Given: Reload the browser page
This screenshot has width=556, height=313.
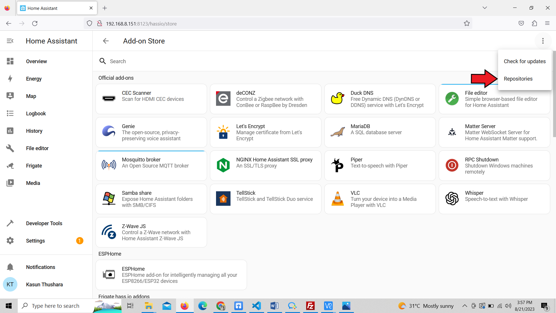Looking at the screenshot, I should point(35,23).
